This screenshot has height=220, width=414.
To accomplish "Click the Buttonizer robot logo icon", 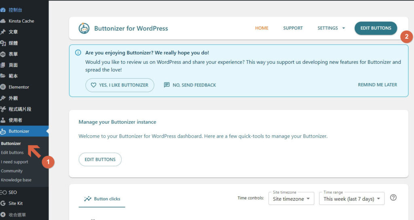I will (x=84, y=28).
